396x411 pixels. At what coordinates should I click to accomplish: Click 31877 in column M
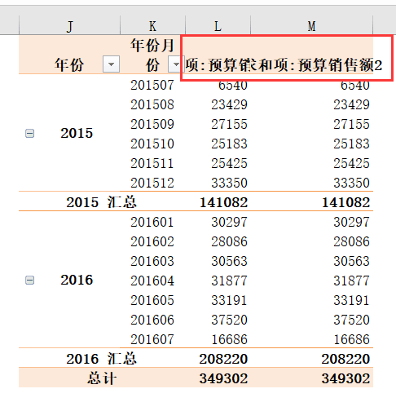(352, 281)
